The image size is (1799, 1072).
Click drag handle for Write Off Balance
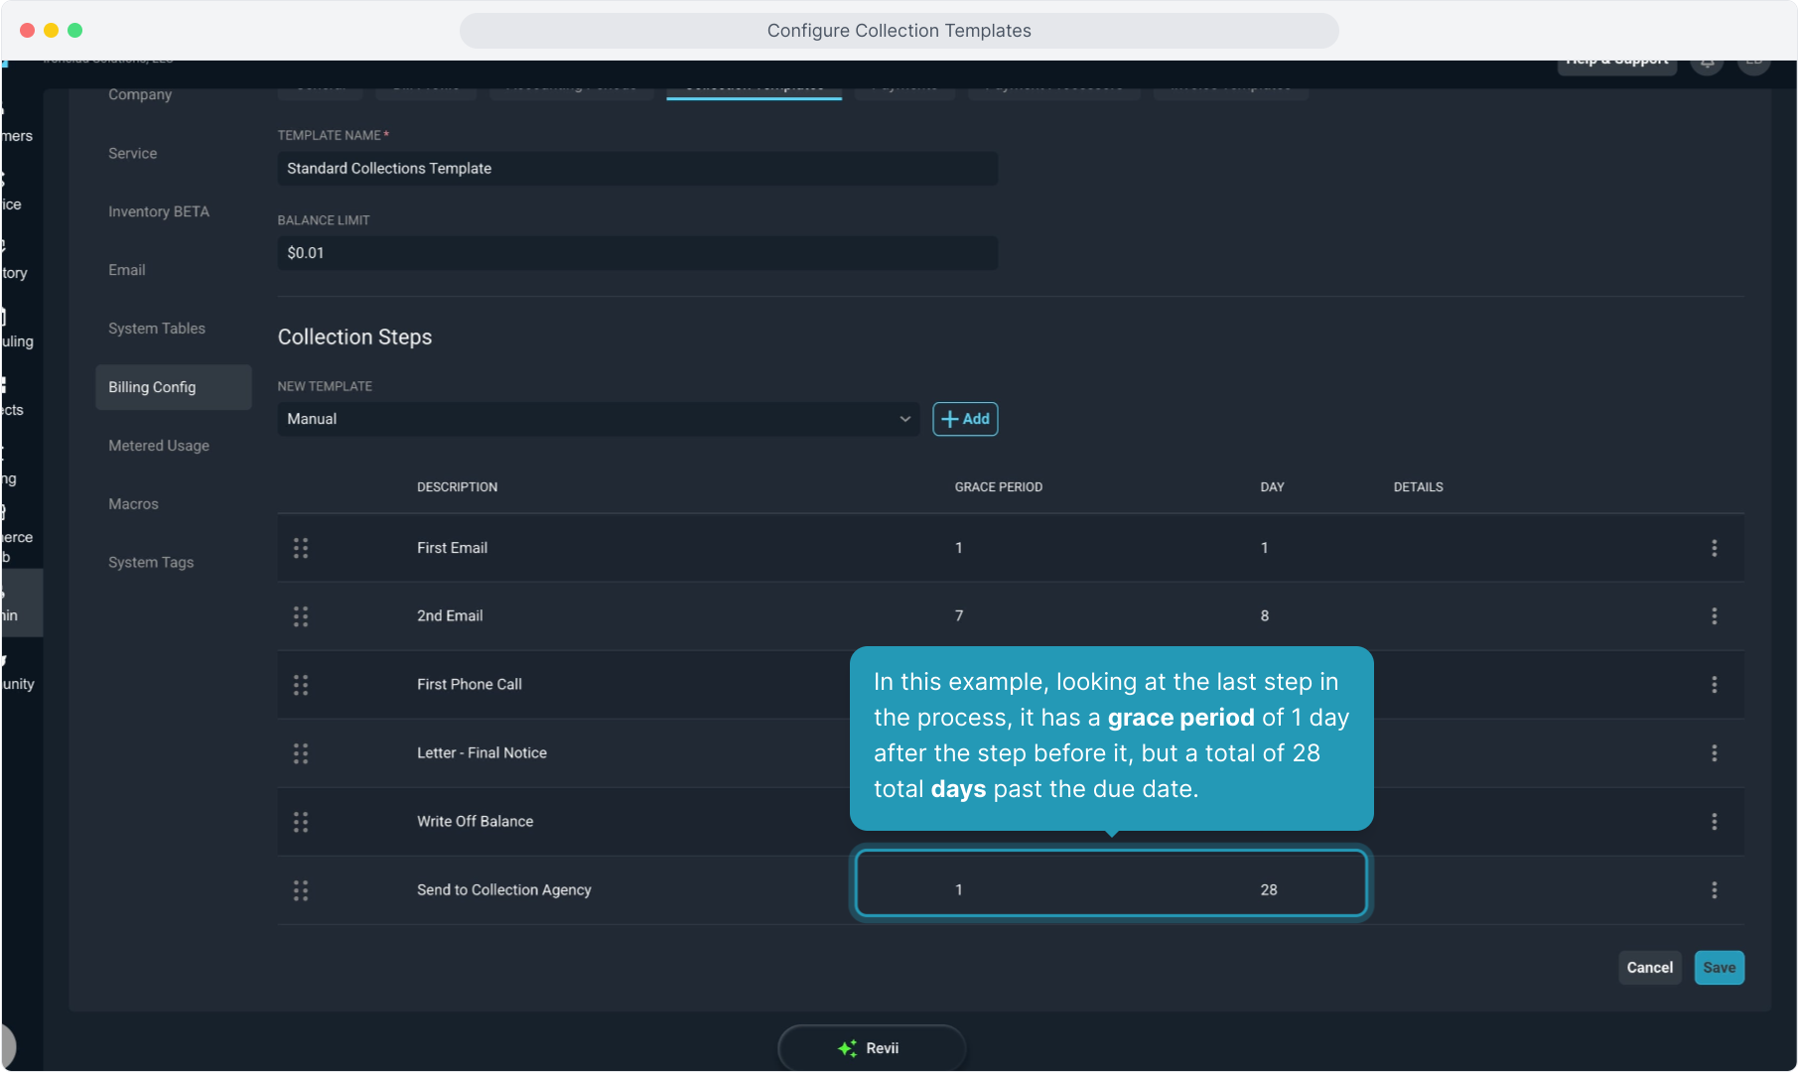[301, 822]
